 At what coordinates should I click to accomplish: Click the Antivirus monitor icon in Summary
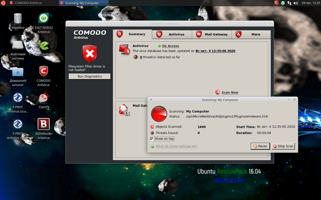(125, 50)
